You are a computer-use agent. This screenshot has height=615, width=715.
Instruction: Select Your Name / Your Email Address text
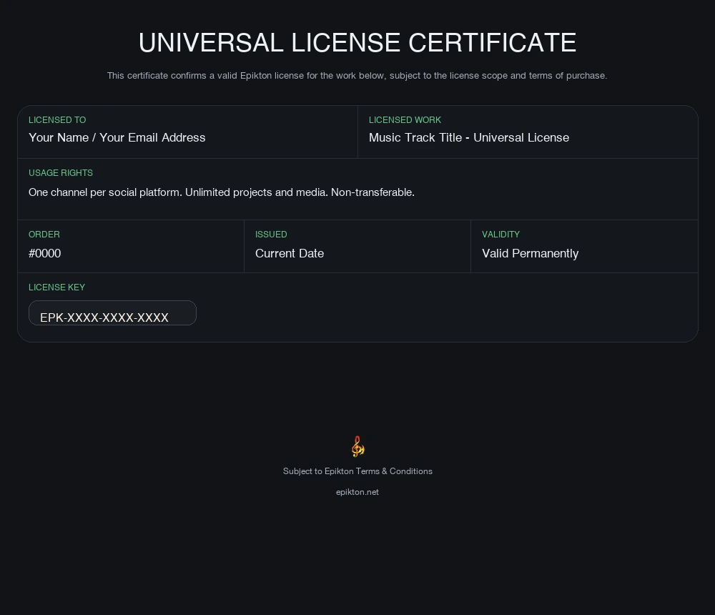click(x=117, y=137)
